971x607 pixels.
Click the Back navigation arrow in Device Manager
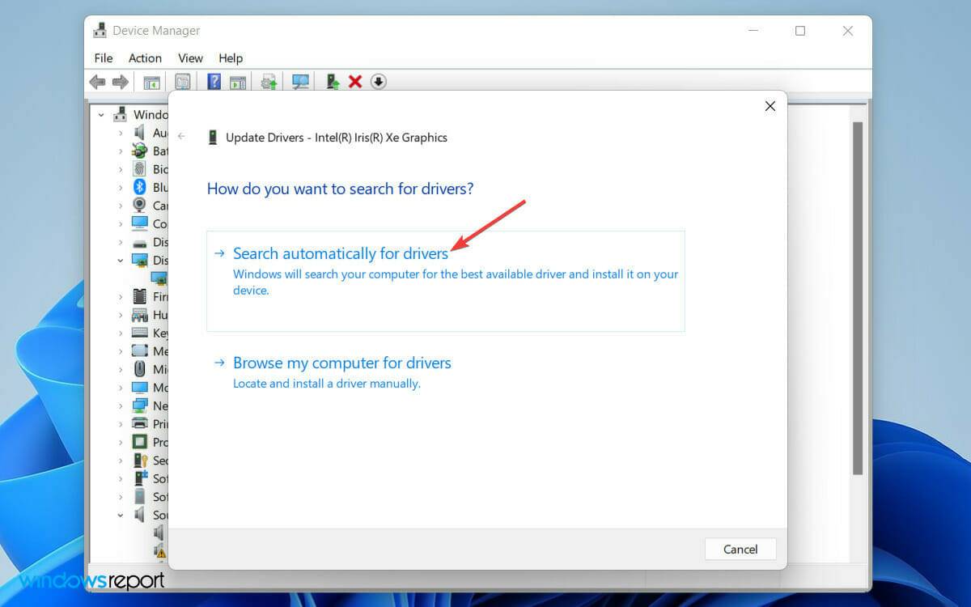[x=97, y=81]
